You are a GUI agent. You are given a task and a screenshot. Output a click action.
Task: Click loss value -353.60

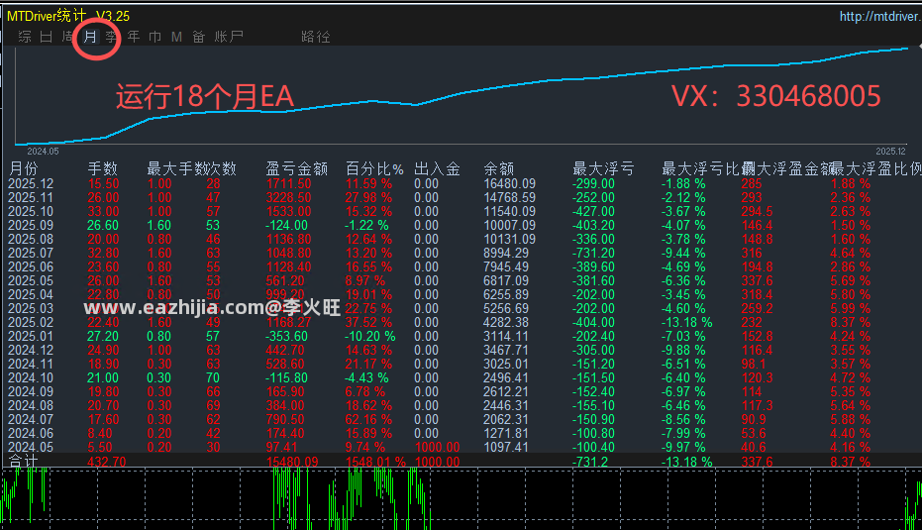pyautogui.click(x=286, y=337)
